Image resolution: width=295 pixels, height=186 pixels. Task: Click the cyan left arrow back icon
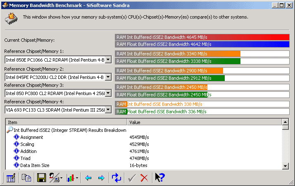88,178
